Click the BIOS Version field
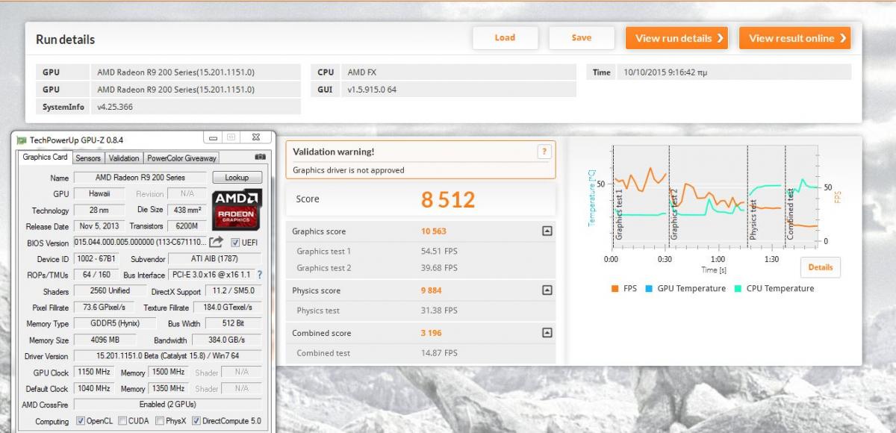Viewport: 896px width, 433px height. coord(140,243)
